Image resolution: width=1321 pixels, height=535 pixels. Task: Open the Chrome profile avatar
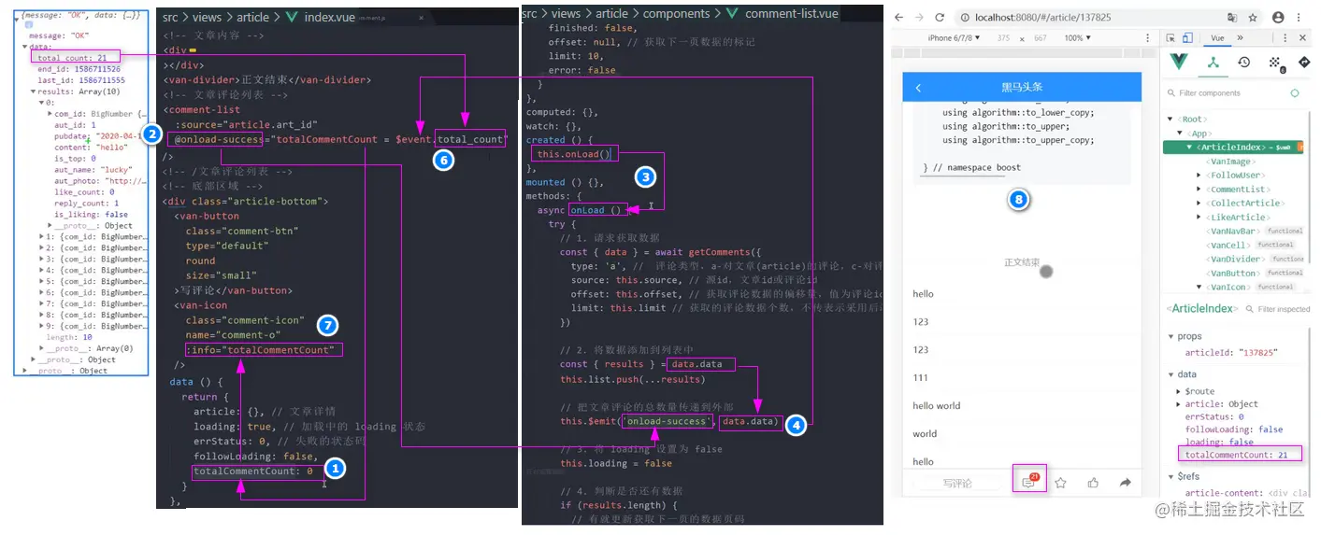(x=1277, y=17)
